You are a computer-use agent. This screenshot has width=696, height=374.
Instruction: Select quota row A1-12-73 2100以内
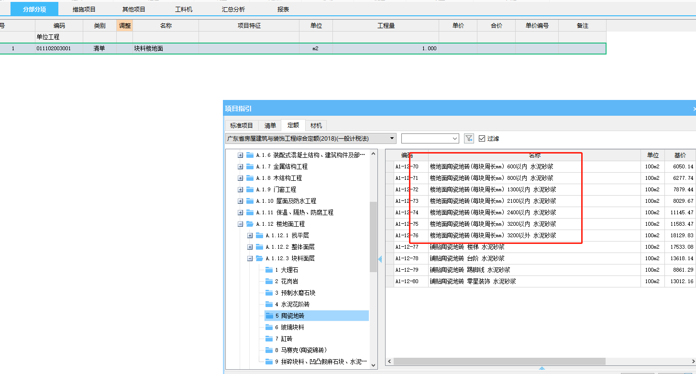[x=541, y=201]
